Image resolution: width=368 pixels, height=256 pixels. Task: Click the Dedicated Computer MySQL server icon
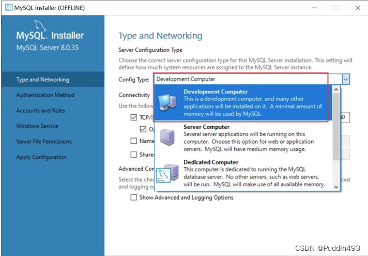coord(167,173)
